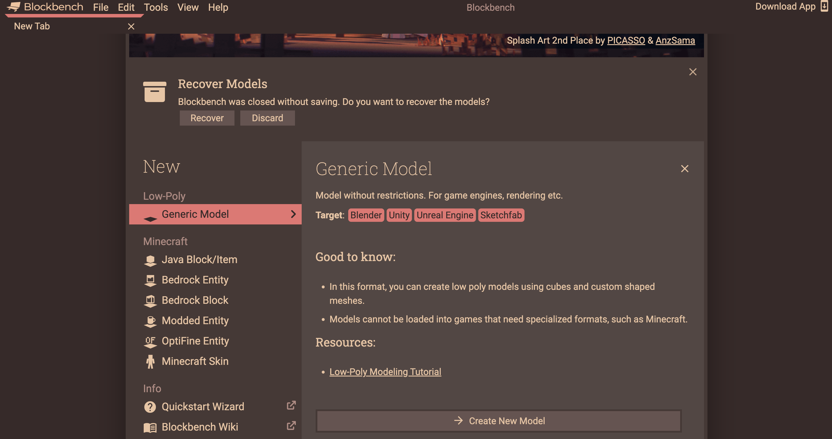
Task: Switch to the New Tab
Action: tap(32, 26)
